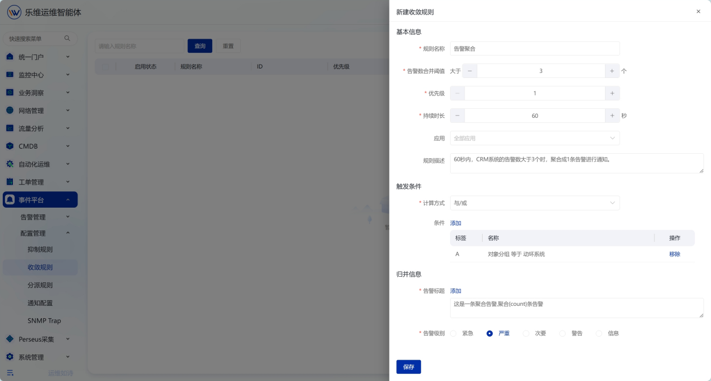Click the 系统管理 settings icon
Screen dimensions: 711x381
pos(10,357)
